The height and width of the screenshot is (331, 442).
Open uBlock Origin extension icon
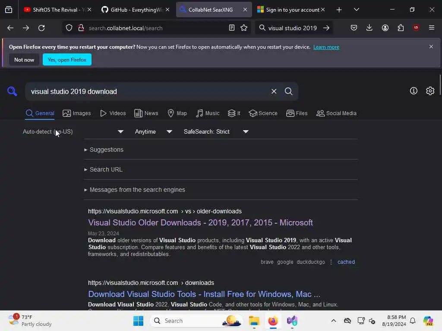(416, 28)
